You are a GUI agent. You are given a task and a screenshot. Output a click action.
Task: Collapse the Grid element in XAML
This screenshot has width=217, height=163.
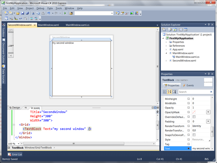14,125
